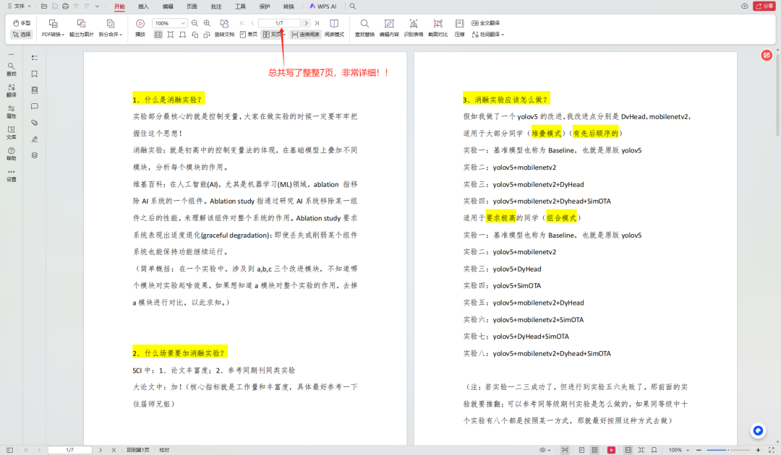Open 查找替换 find and replace

tap(364, 28)
